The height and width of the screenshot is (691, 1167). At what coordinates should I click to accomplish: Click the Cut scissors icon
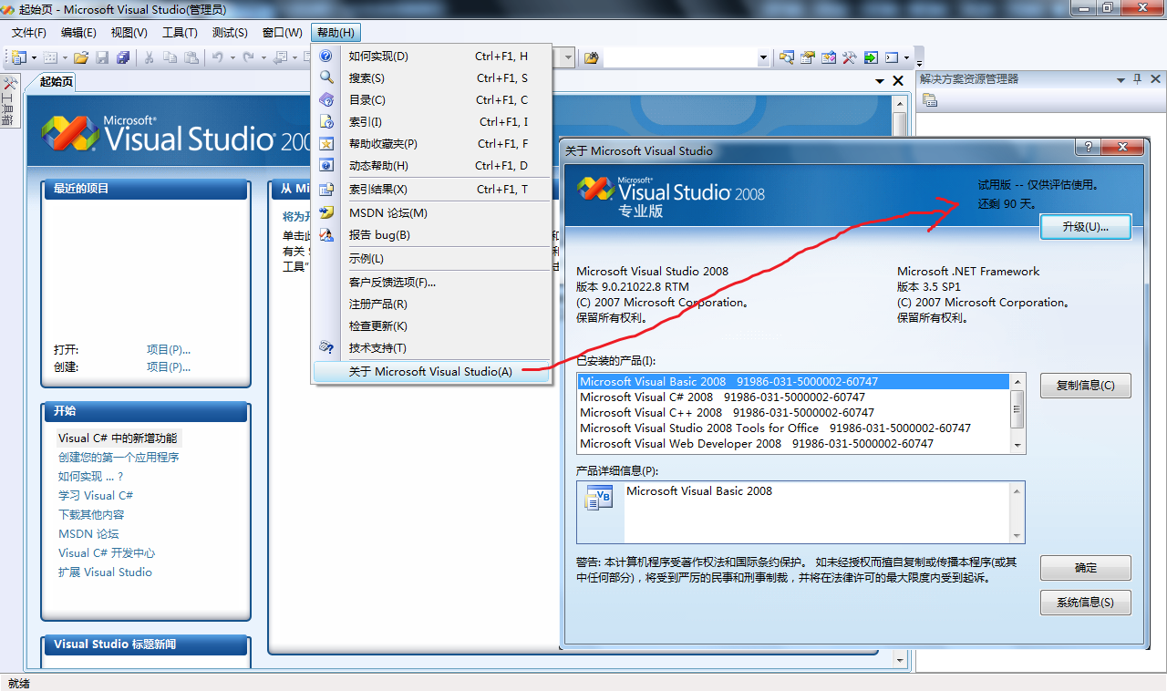150,57
